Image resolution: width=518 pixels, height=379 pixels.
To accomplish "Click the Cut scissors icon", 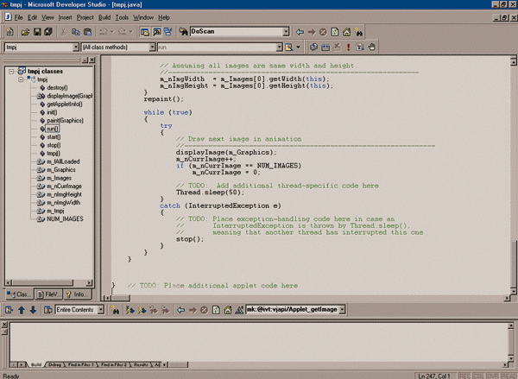I will (65, 32).
